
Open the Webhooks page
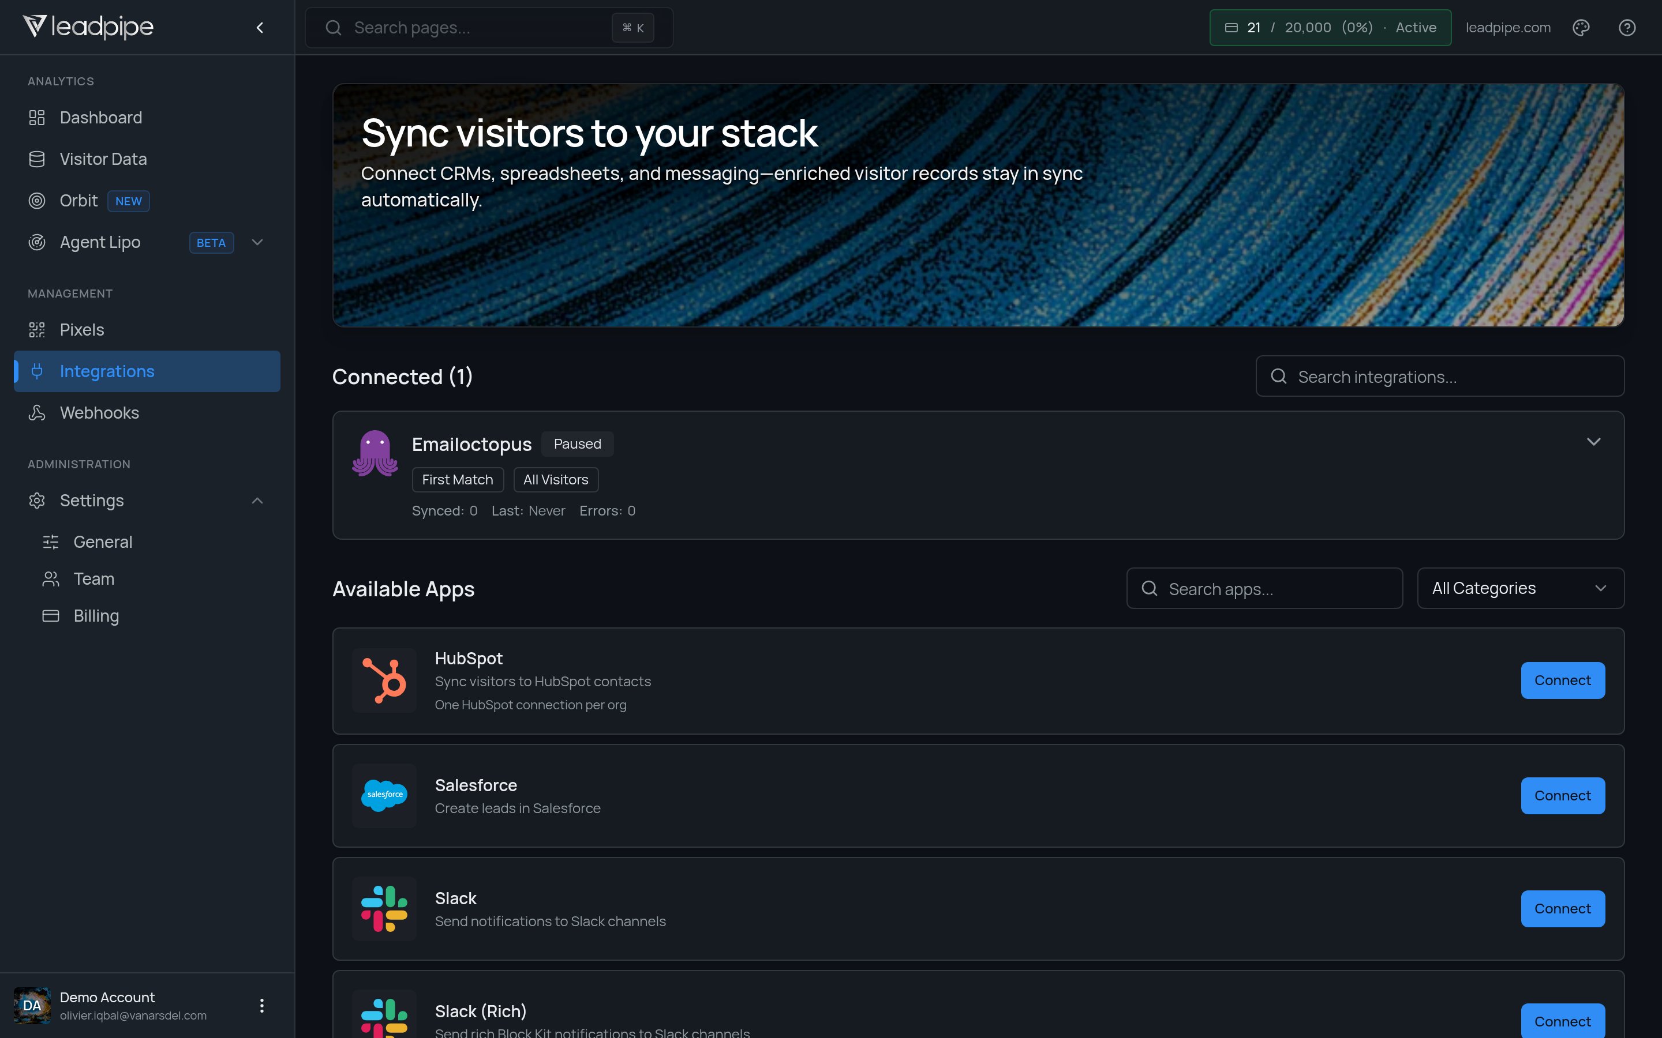[x=147, y=412]
